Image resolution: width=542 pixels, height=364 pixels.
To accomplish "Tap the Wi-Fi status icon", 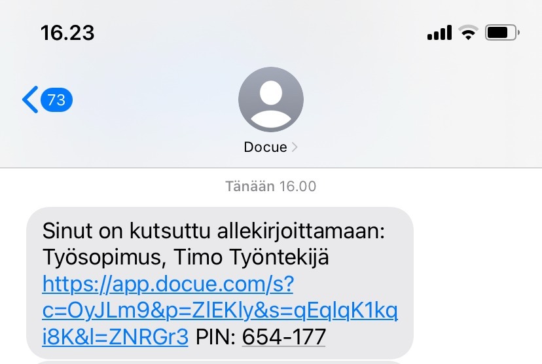I will [468, 33].
